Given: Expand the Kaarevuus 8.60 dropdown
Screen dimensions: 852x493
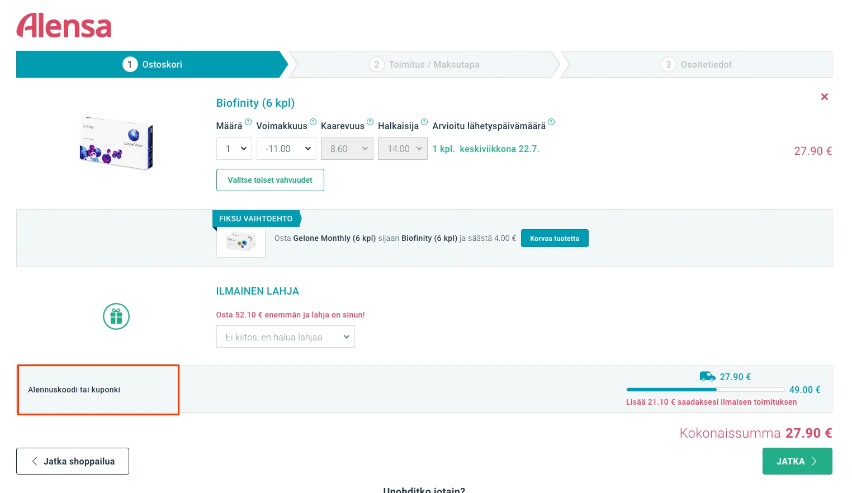Looking at the screenshot, I should (x=347, y=149).
